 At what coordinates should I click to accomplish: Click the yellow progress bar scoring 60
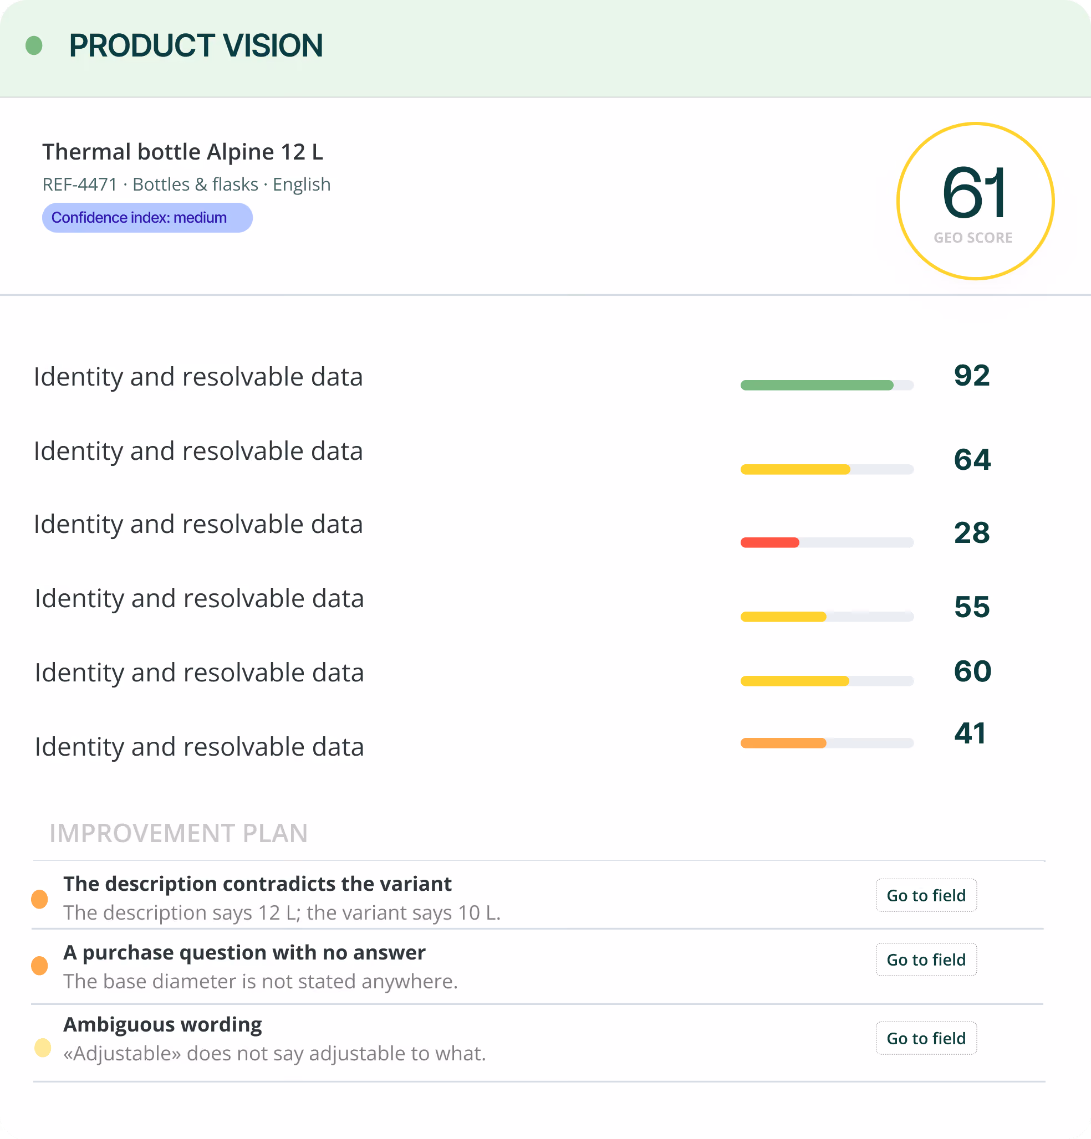click(827, 680)
